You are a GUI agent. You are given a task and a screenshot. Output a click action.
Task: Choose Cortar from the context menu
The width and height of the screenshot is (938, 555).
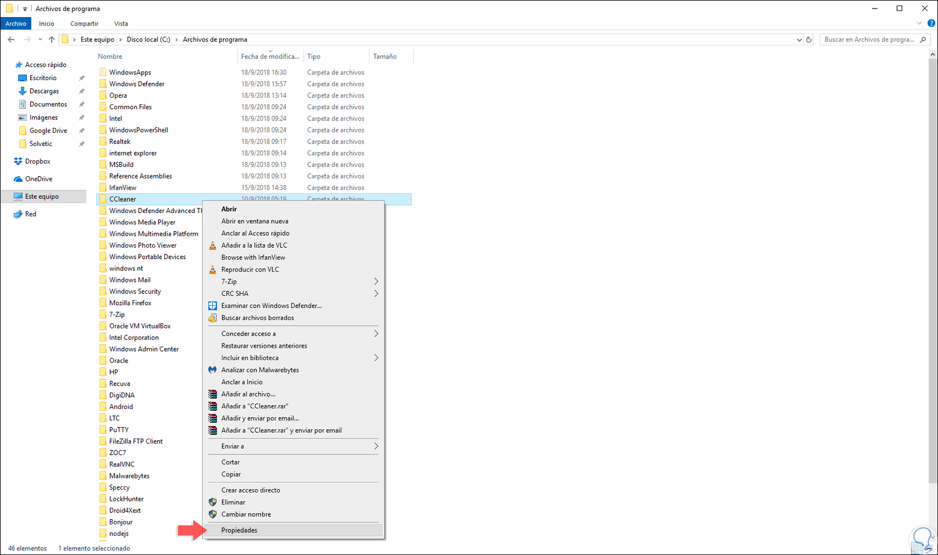pyautogui.click(x=294, y=462)
